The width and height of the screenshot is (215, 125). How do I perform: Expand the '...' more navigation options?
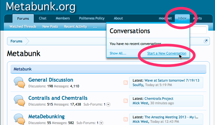[95, 27]
